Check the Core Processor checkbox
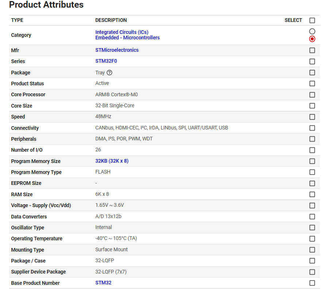The height and width of the screenshot is (291, 325). click(x=312, y=95)
